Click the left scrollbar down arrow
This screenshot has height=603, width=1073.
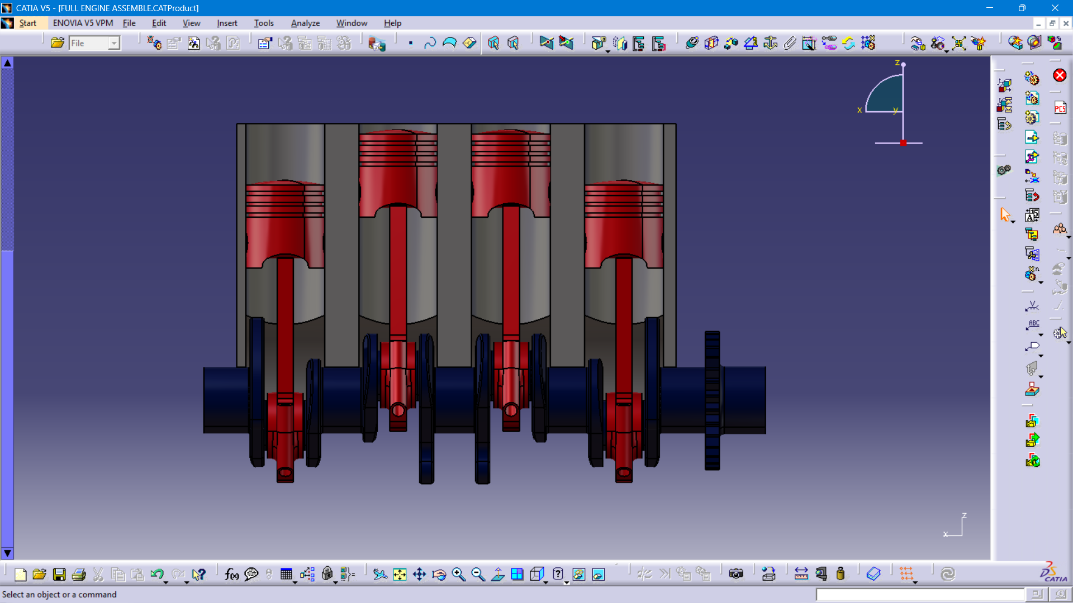7,553
